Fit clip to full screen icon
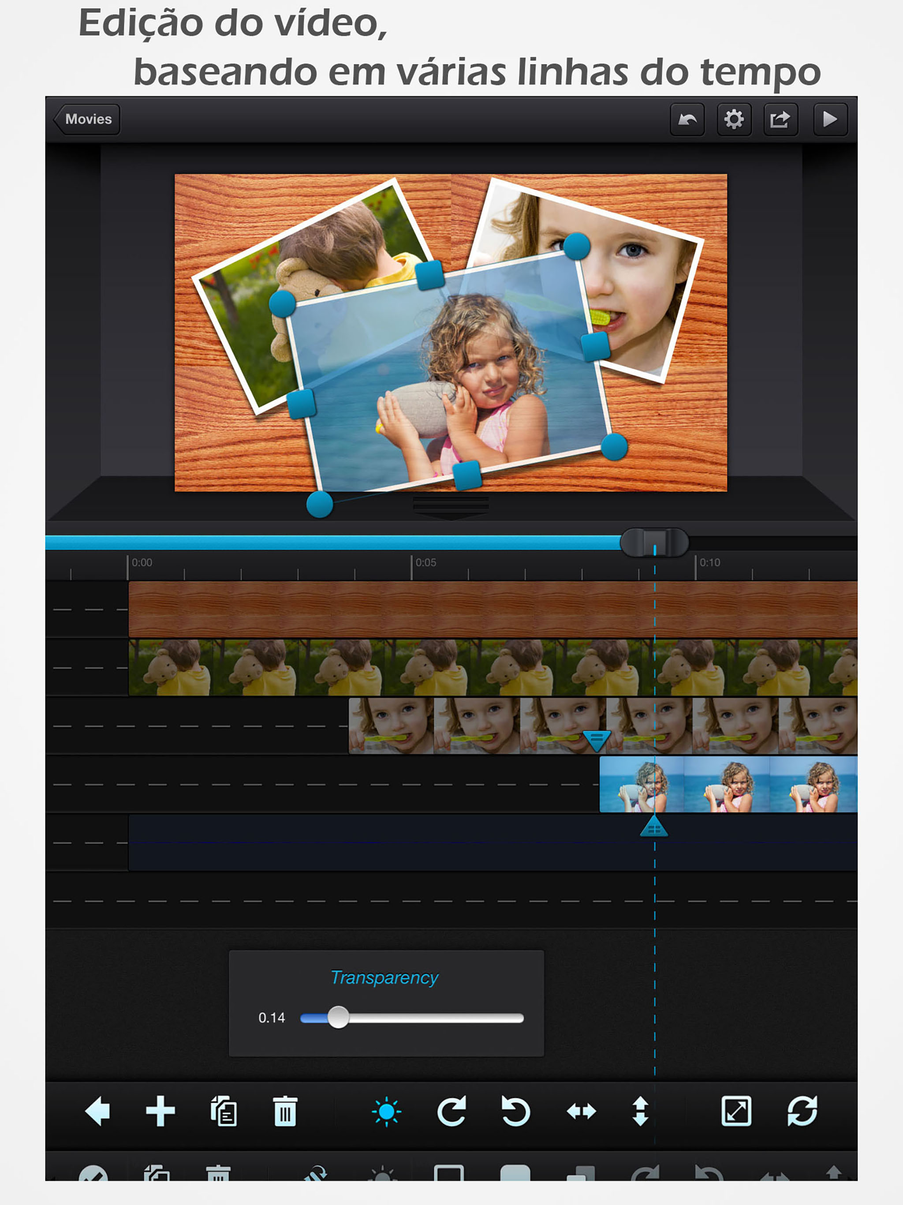 click(736, 1111)
